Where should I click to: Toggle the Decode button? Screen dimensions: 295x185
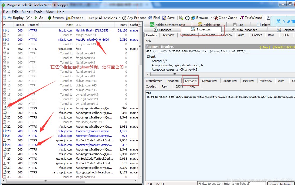[x=75, y=18]
